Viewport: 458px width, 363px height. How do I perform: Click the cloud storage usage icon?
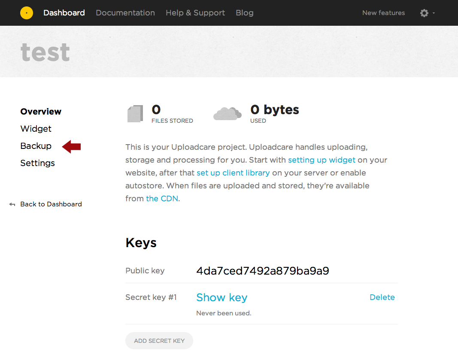[227, 114]
